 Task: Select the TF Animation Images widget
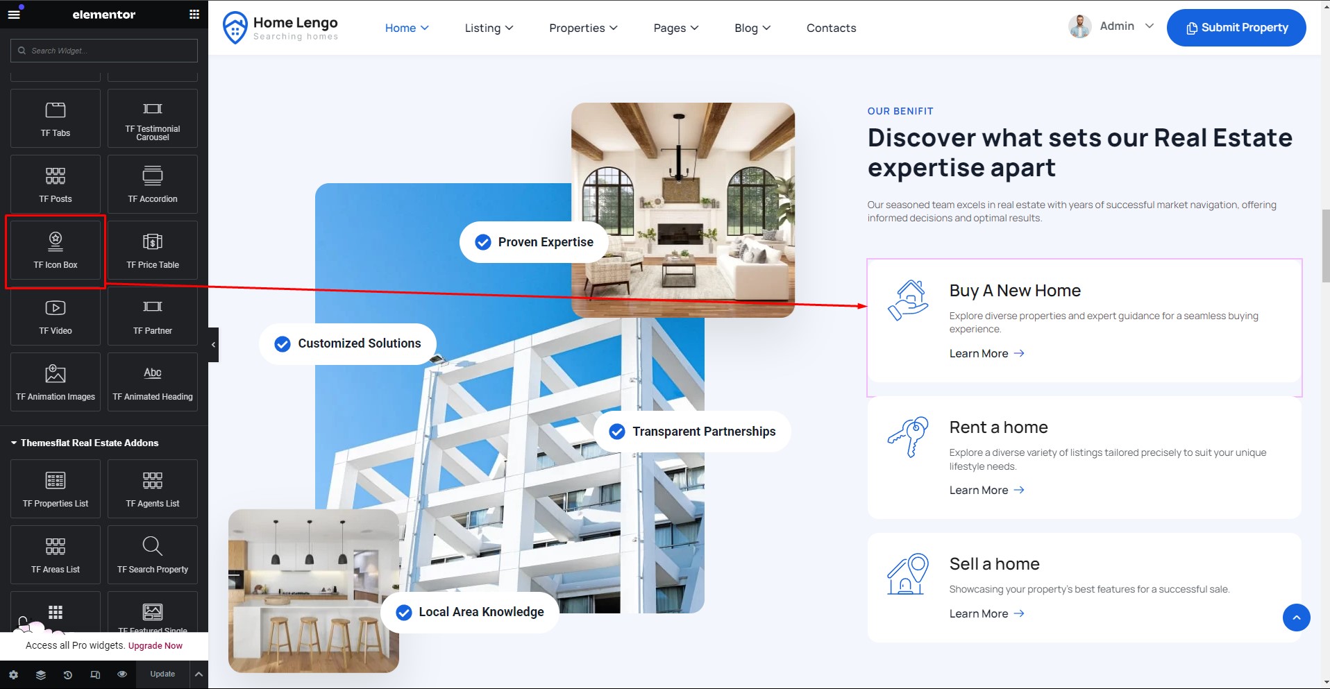coord(56,382)
